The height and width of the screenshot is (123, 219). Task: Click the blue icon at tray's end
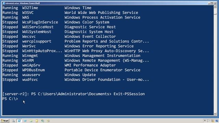point(217,121)
